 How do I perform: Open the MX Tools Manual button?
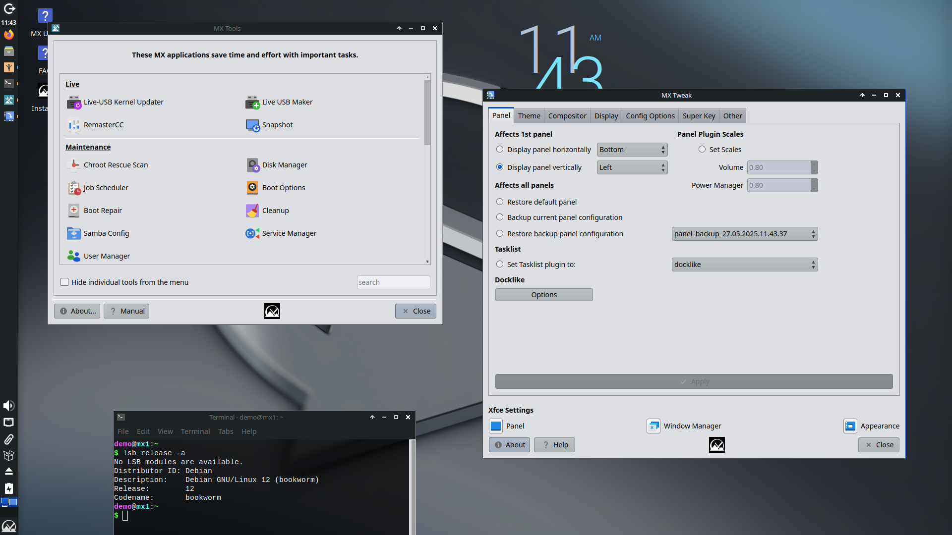point(126,311)
